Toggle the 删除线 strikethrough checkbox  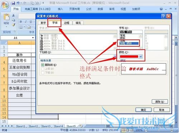43,65
